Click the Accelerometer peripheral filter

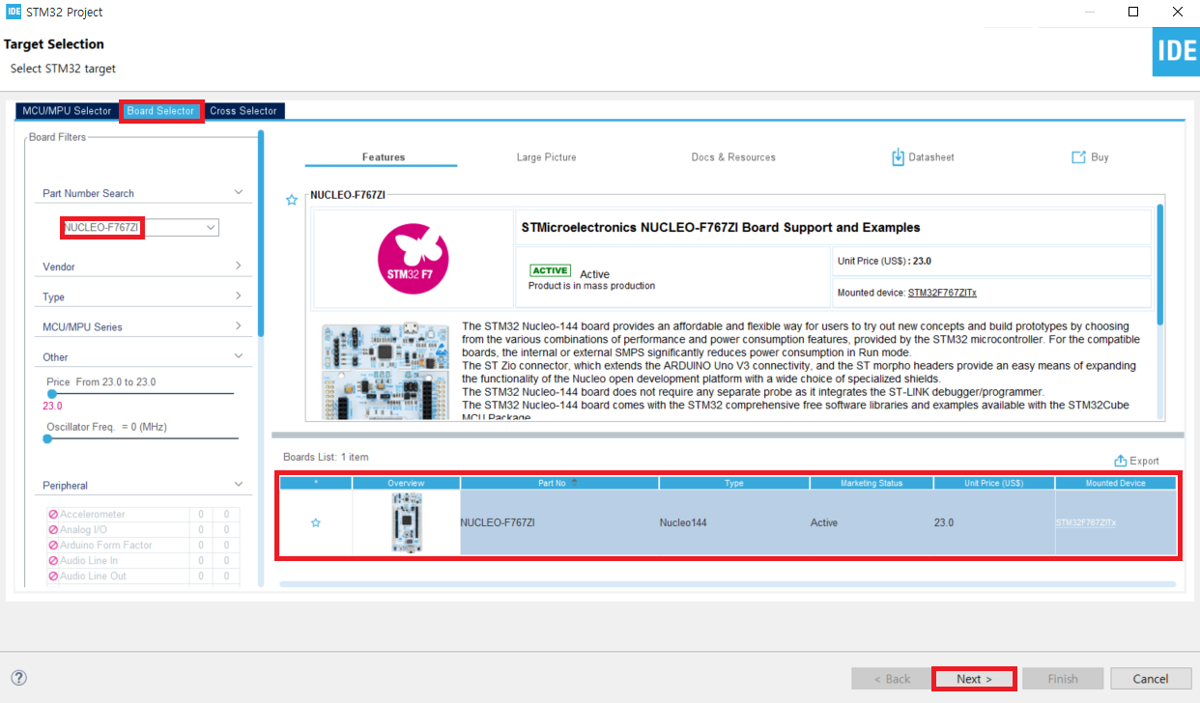[94, 515]
